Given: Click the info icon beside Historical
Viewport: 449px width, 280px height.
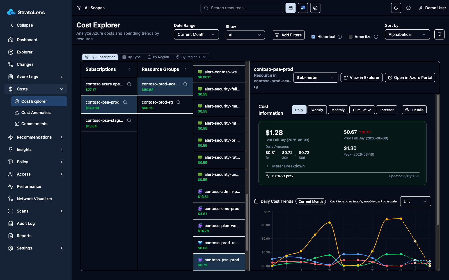Looking at the screenshot, I should click(340, 37).
